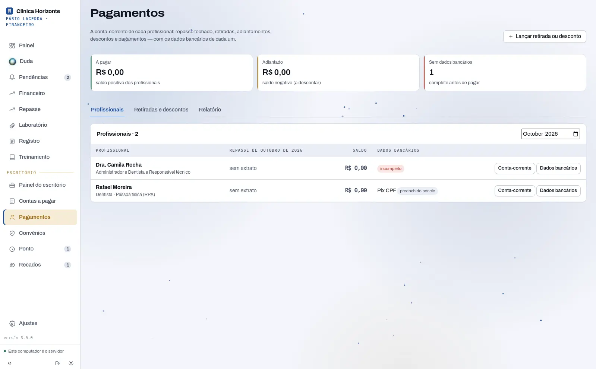Click the 'preenchido por ele' badge
This screenshot has height=369, width=596.
pos(417,191)
